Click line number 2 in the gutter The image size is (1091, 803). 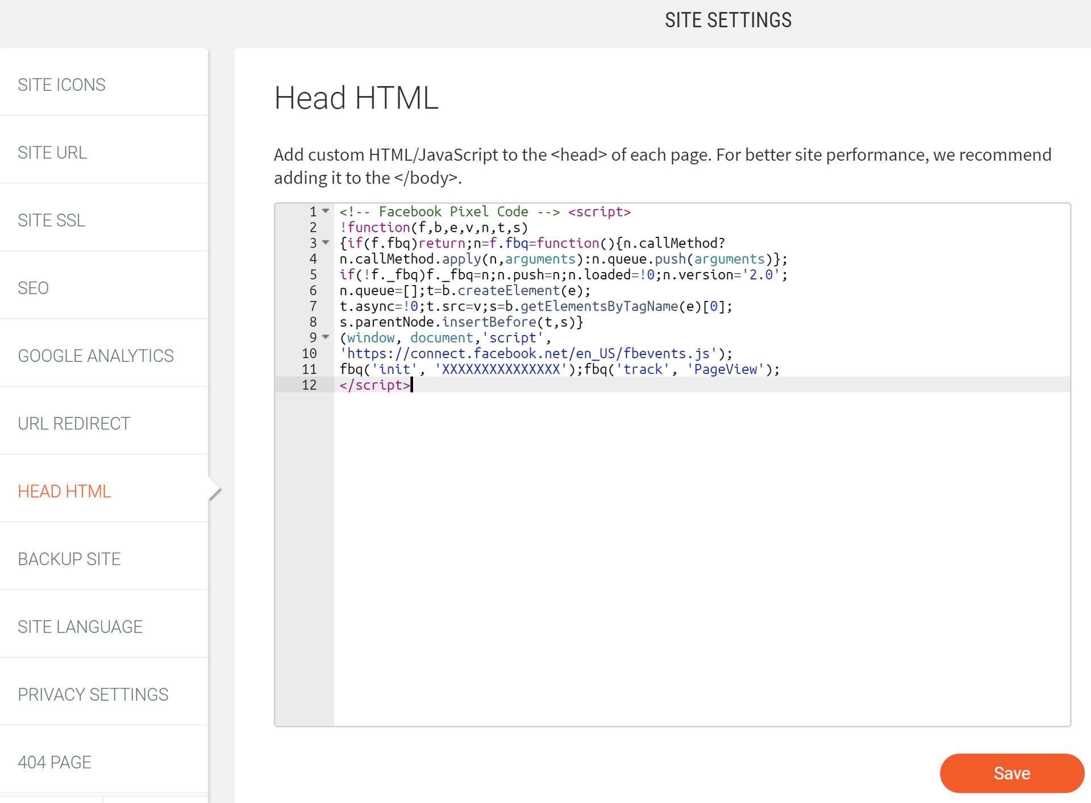(x=313, y=228)
